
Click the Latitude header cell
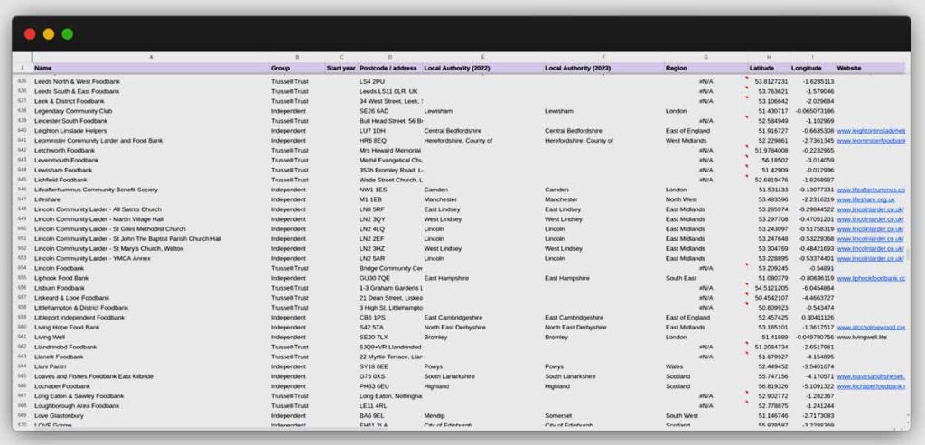[769, 68]
